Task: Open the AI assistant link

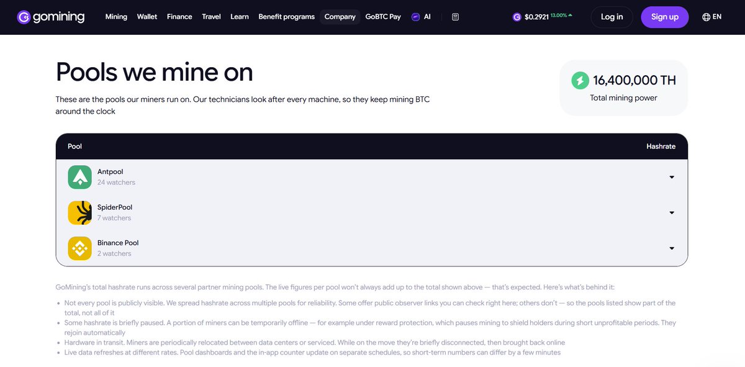Action: pos(421,17)
